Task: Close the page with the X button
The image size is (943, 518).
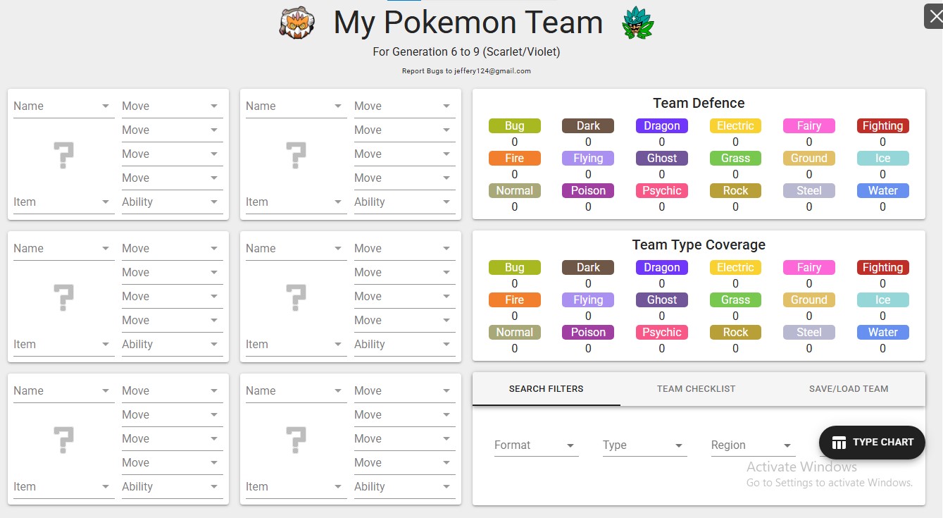Action: pos(934,16)
